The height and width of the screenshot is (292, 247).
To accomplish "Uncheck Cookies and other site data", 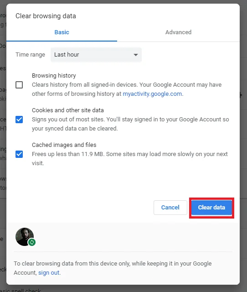I will (19, 120).
